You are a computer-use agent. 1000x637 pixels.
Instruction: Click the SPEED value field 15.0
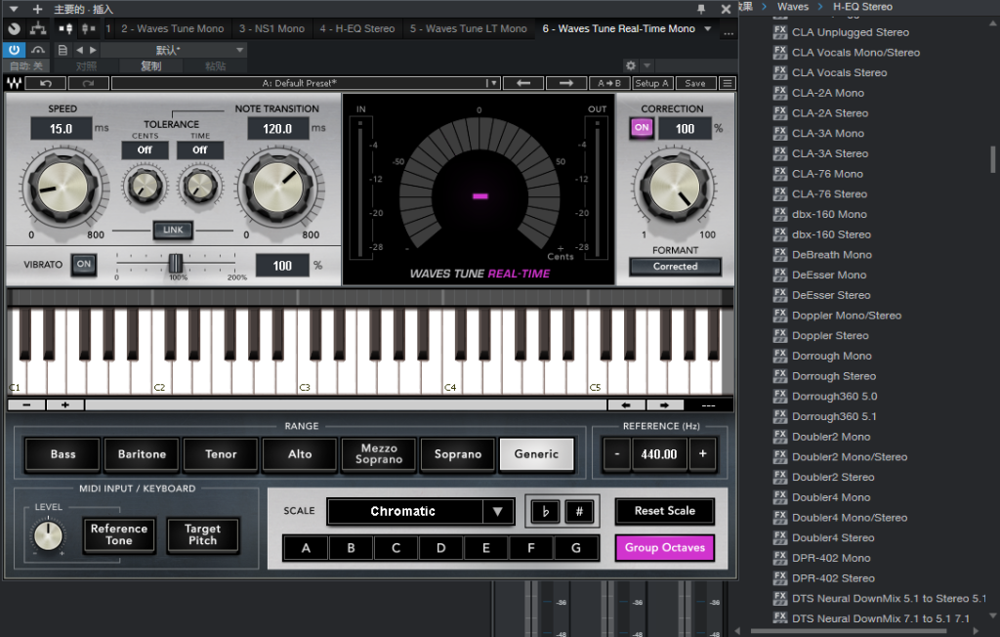(62, 128)
